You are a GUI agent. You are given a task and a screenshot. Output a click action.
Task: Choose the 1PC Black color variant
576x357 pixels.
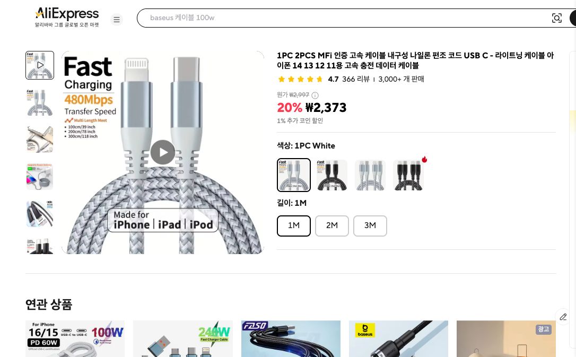click(332, 175)
